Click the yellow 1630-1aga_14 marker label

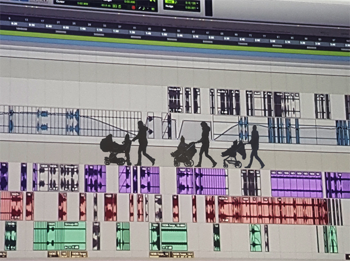pyautogui.click(x=182, y=254)
